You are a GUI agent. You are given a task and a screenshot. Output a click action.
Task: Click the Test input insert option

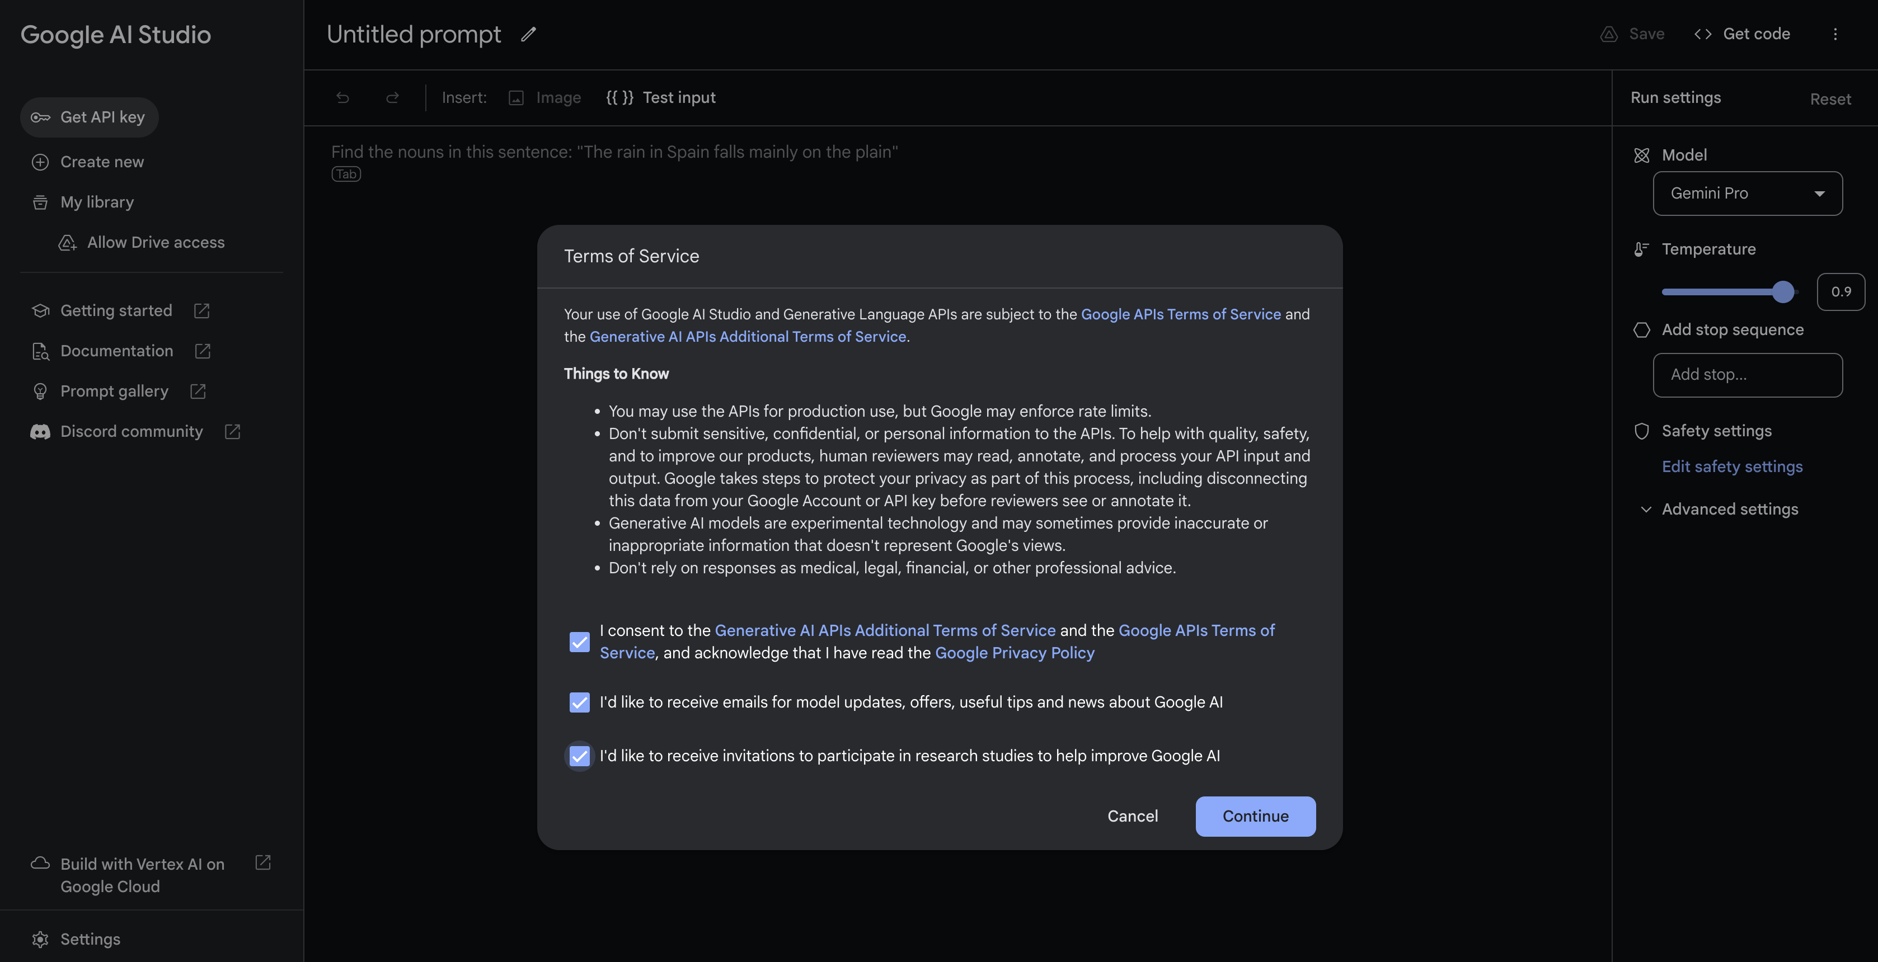pyautogui.click(x=660, y=98)
